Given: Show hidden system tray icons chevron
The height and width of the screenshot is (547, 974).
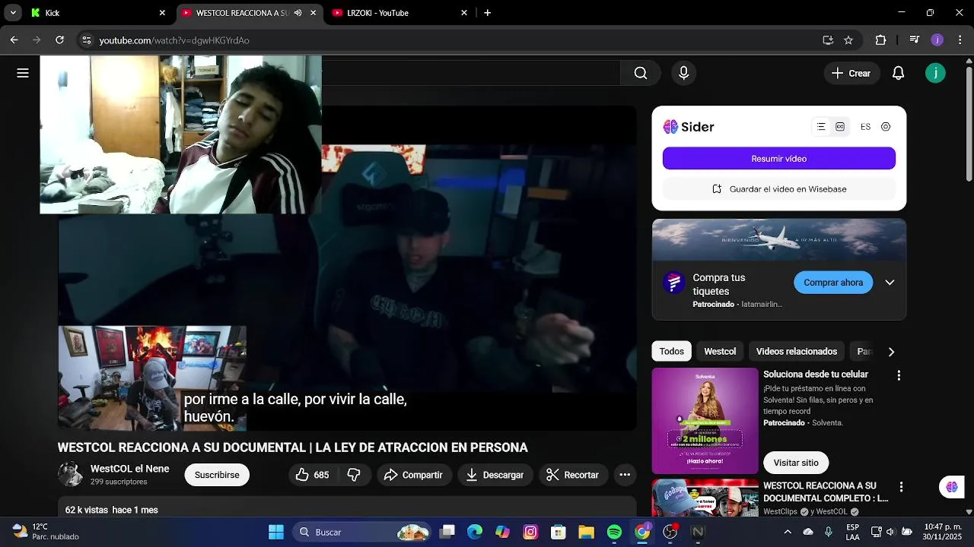Looking at the screenshot, I should coord(788,532).
